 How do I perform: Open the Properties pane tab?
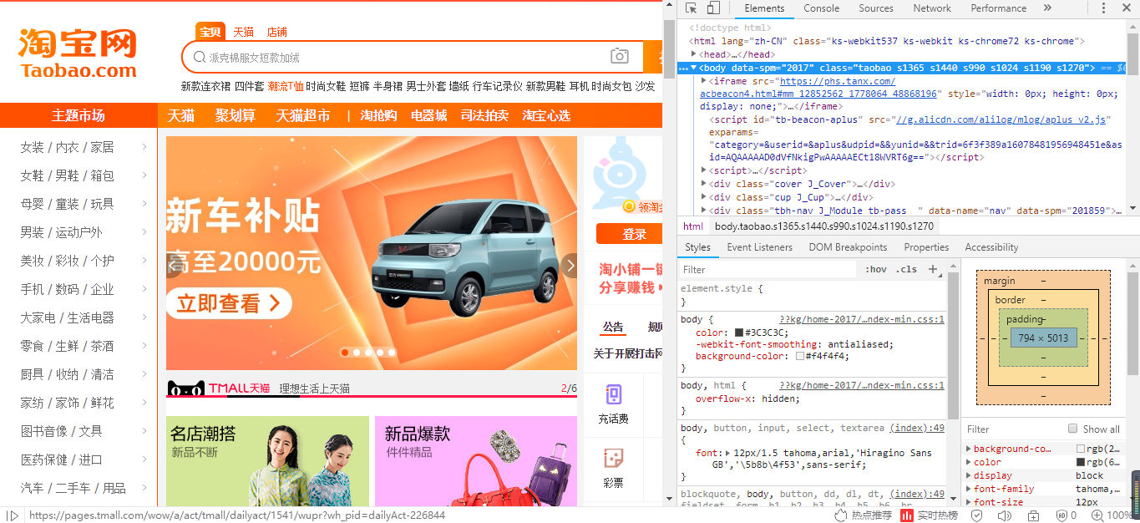(926, 247)
